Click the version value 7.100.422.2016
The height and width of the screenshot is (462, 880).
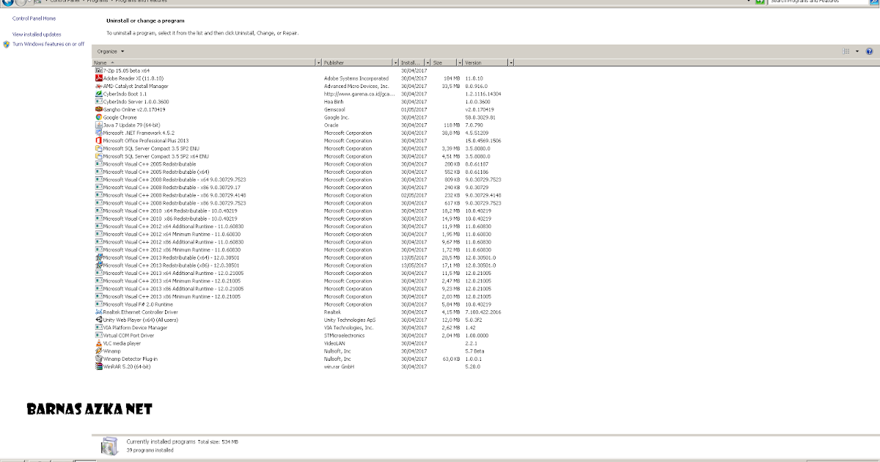pos(483,312)
